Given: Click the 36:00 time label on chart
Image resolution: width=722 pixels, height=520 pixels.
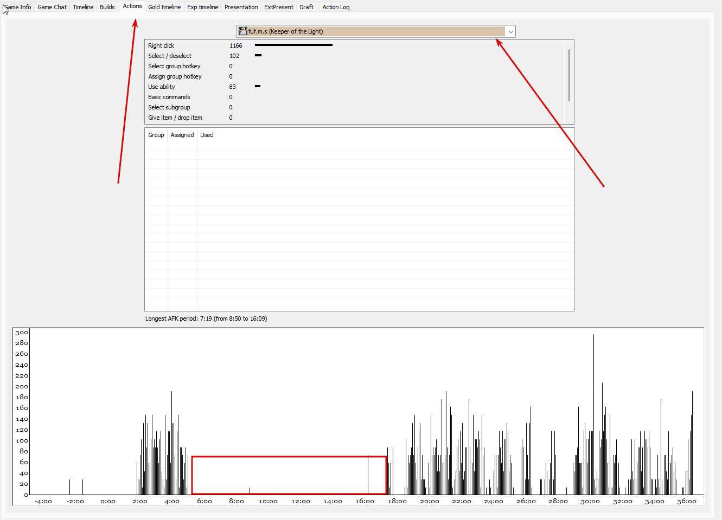Looking at the screenshot, I should 687,502.
